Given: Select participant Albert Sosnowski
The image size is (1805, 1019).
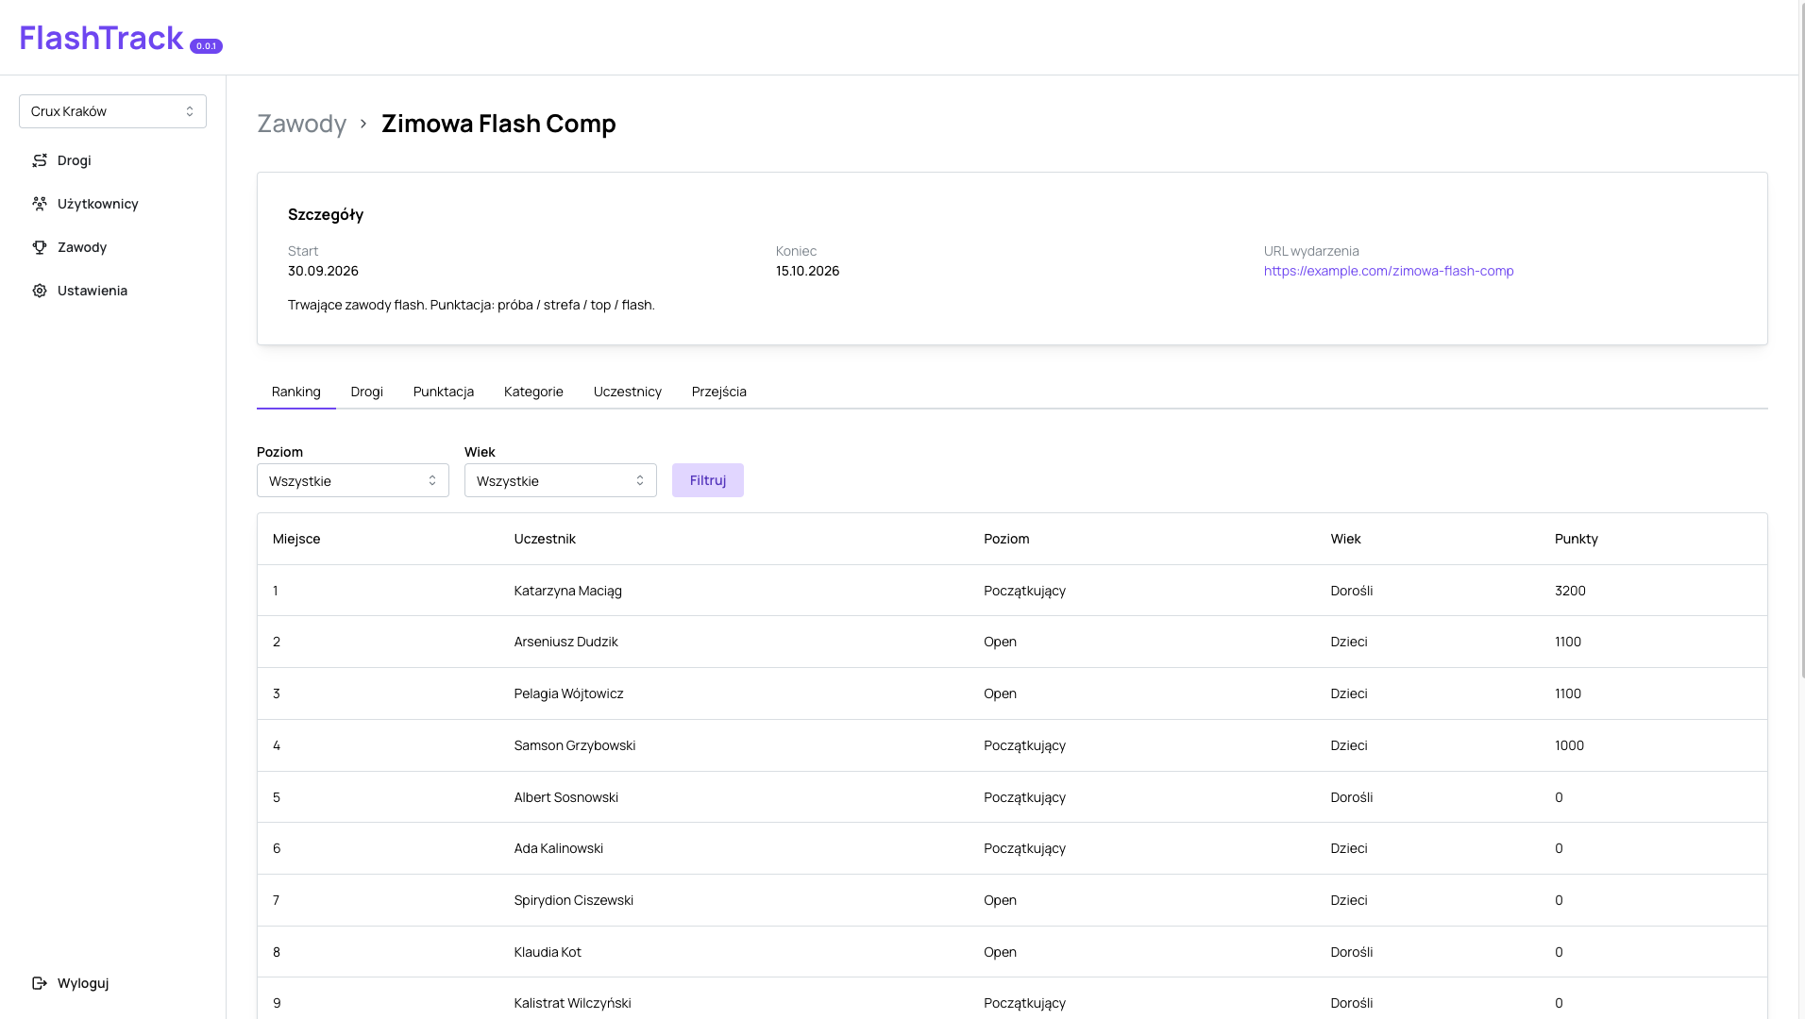Looking at the screenshot, I should pos(566,797).
